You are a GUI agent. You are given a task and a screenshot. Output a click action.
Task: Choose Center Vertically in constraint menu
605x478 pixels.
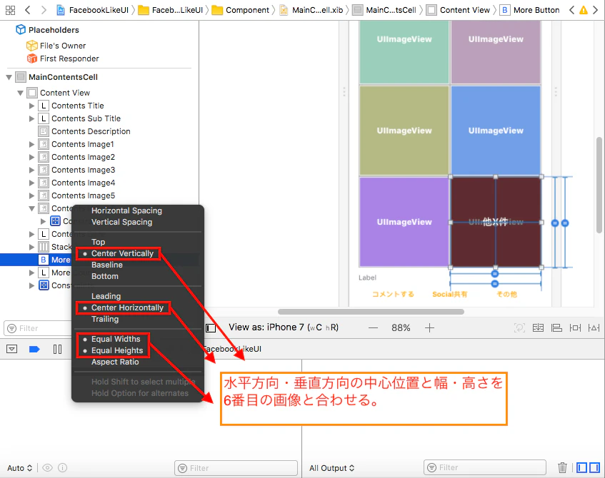[x=122, y=254]
